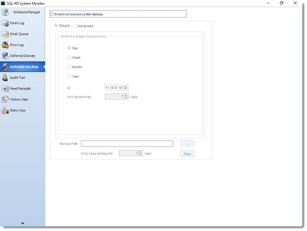Click the Read Receipts envelope icon

click(5, 89)
